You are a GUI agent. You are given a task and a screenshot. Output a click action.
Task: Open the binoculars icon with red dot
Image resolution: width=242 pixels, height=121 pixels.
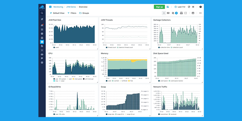tap(42, 25)
